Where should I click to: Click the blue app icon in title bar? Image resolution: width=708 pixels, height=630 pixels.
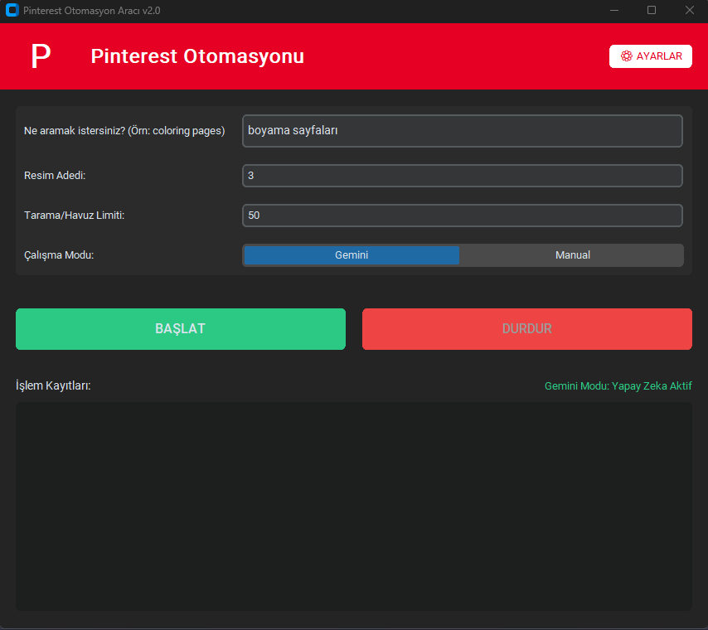[x=12, y=10]
